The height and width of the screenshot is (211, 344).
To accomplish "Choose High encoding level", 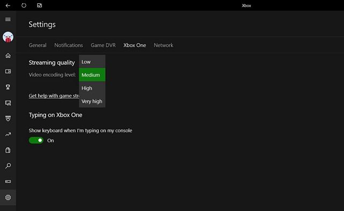I will 92,88.
